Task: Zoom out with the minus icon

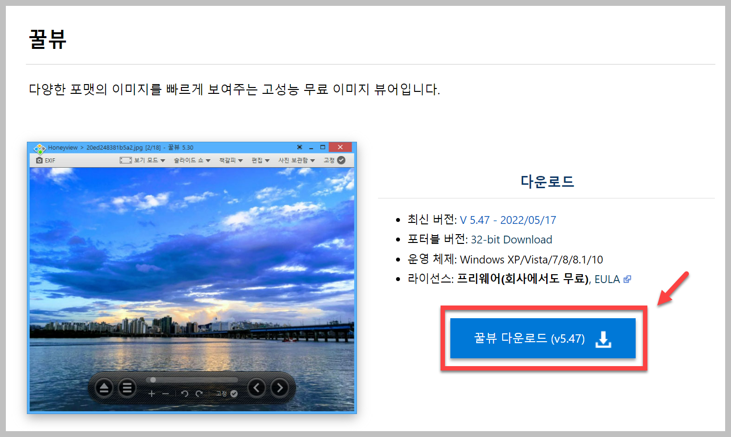Action: click(x=165, y=393)
